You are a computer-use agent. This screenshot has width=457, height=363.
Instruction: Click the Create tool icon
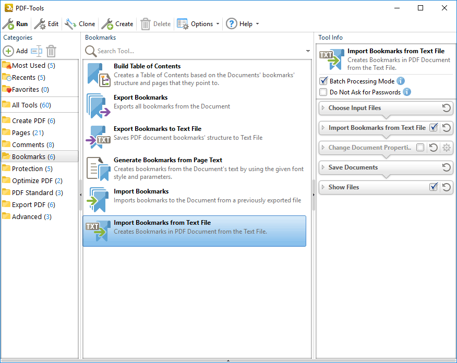pyautogui.click(x=107, y=24)
